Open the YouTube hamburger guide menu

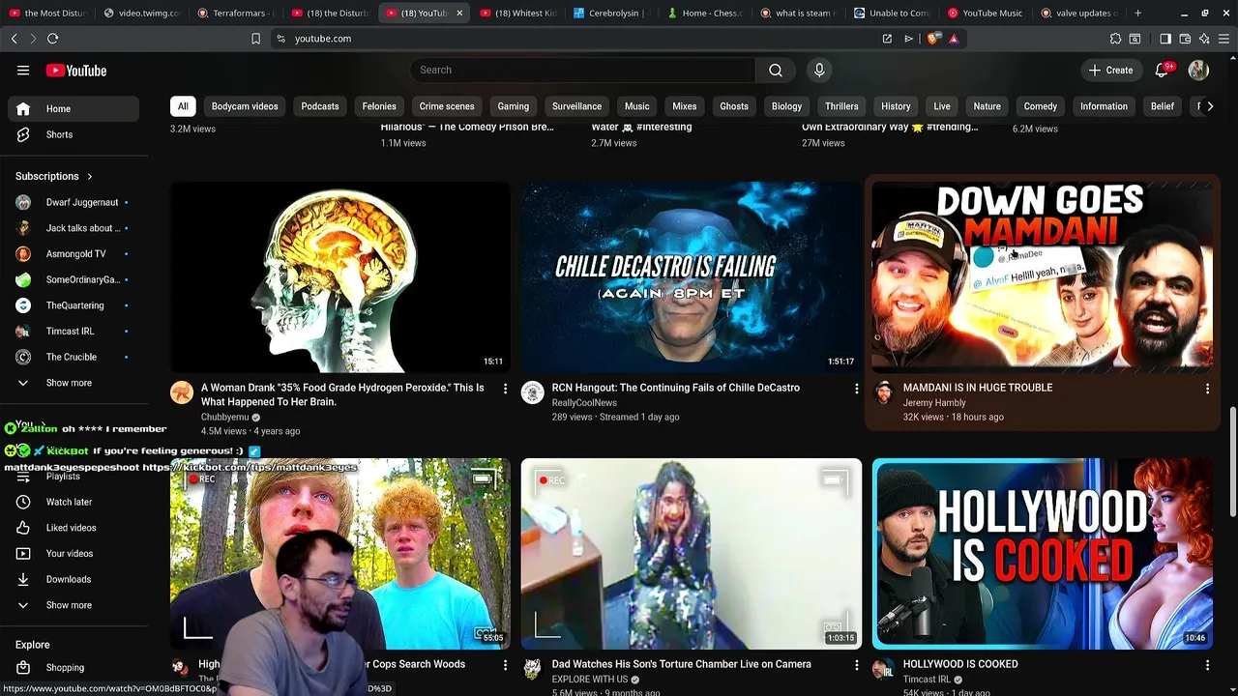[23, 71]
